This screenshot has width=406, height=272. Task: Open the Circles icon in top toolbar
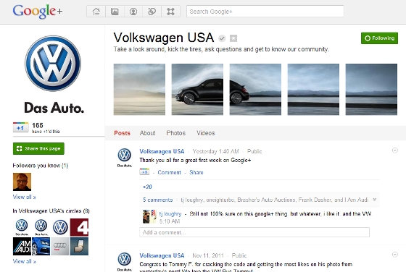coord(152,12)
